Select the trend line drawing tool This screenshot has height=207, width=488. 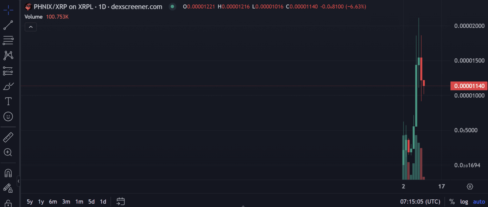pyautogui.click(x=8, y=25)
